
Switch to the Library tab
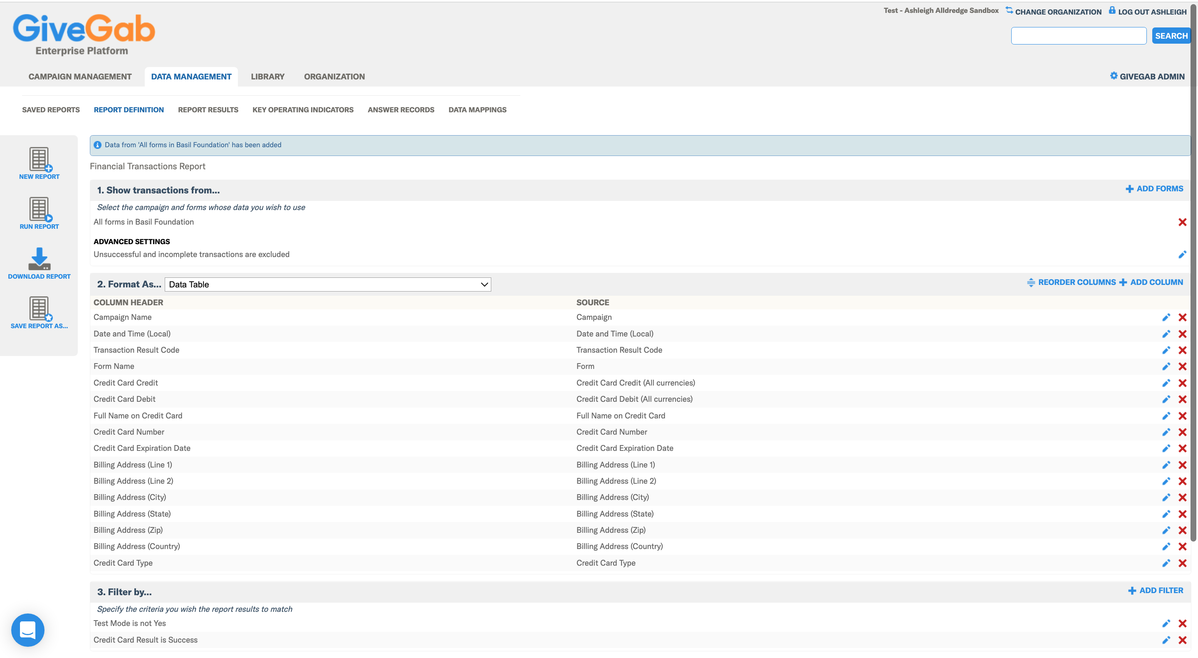267,77
